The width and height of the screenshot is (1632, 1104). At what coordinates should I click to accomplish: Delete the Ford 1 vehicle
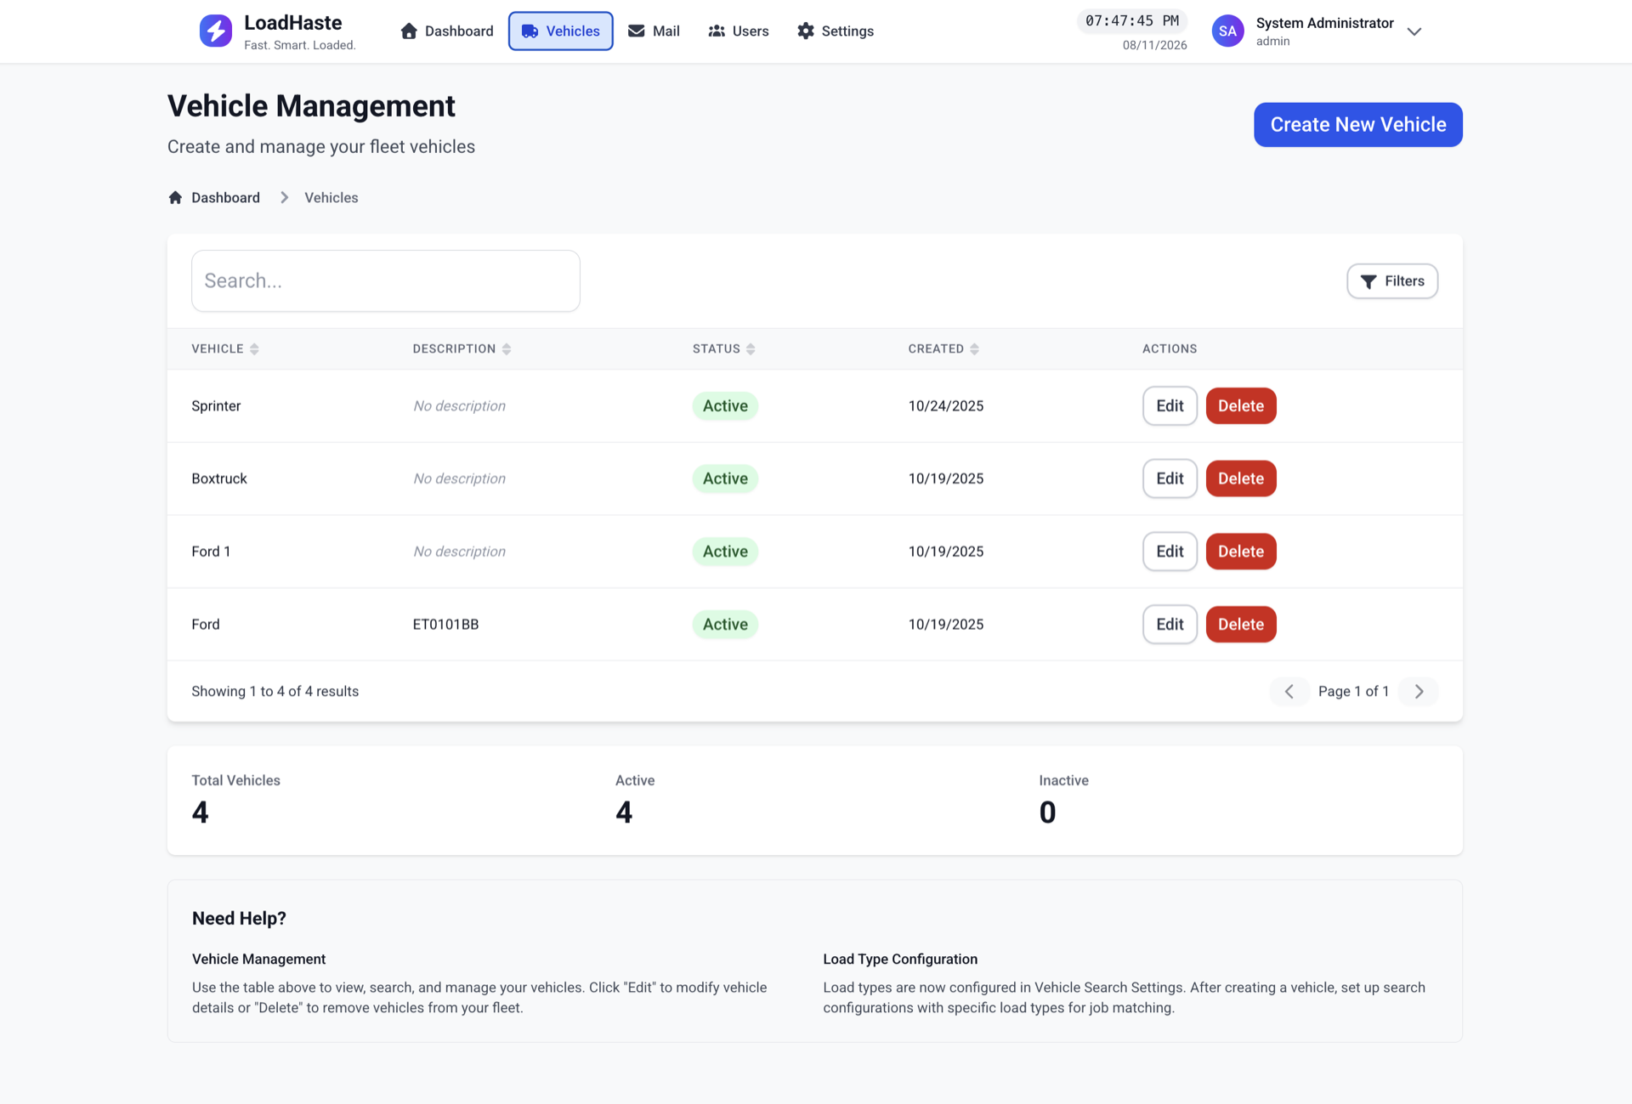[1241, 552]
